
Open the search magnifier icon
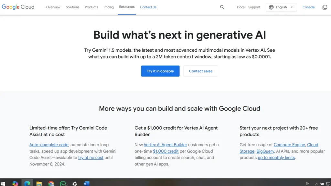pyautogui.click(x=222, y=7)
